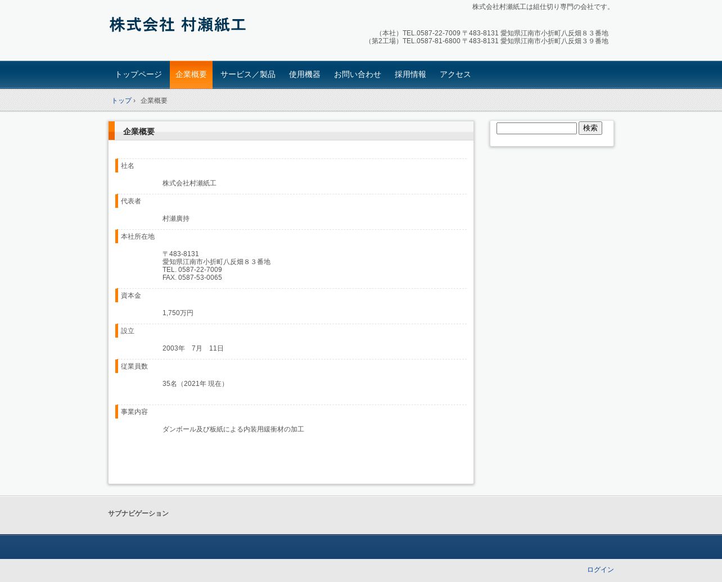This screenshot has width=722, height=582.
Task: Click the company name 株式会社村瀬紙工 value
Action: [189, 183]
